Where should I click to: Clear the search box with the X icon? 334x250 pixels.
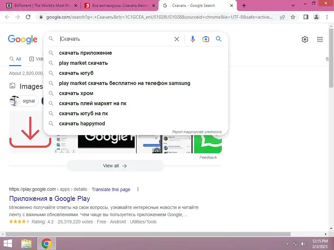tap(176, 39)
